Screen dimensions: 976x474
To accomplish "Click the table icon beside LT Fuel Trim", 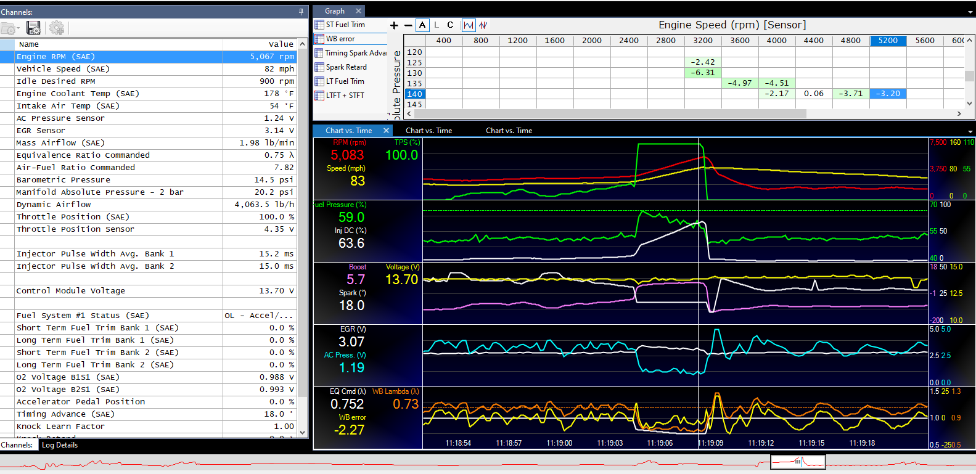I will click(319, 81).
